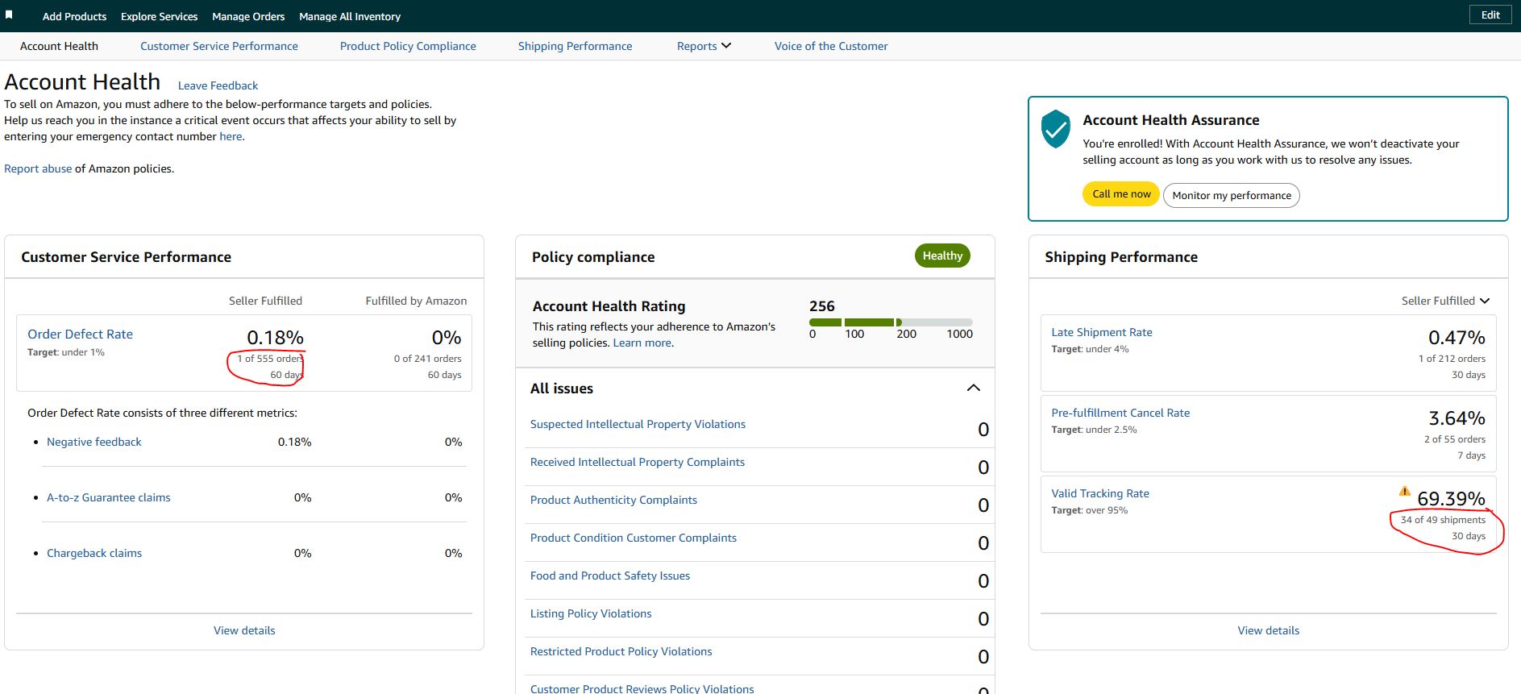Switch to Voice of the Customer tab
The width and height of the screenshot is (1521, 694).
tap(831, 46)
